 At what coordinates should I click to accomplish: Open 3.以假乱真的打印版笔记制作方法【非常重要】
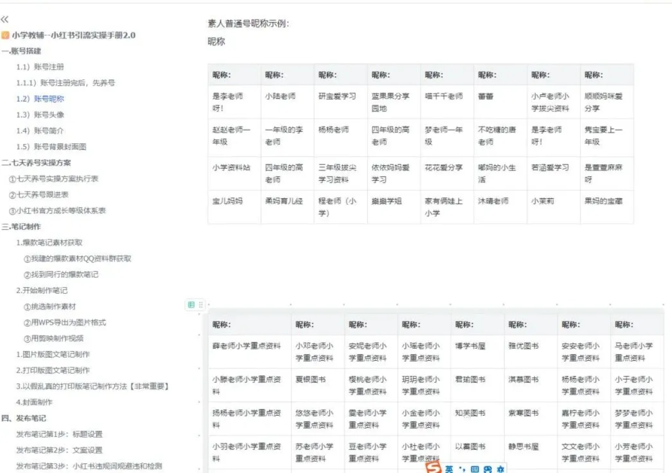pyautogui.click(x=92, y=386)
